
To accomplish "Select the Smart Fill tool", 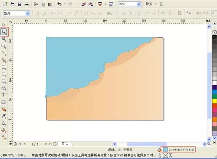I will point(4,60).
